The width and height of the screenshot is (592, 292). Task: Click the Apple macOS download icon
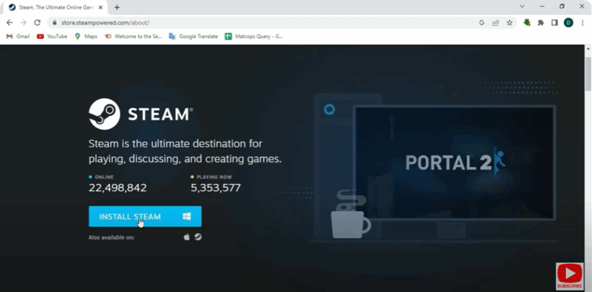coord(187,237)
